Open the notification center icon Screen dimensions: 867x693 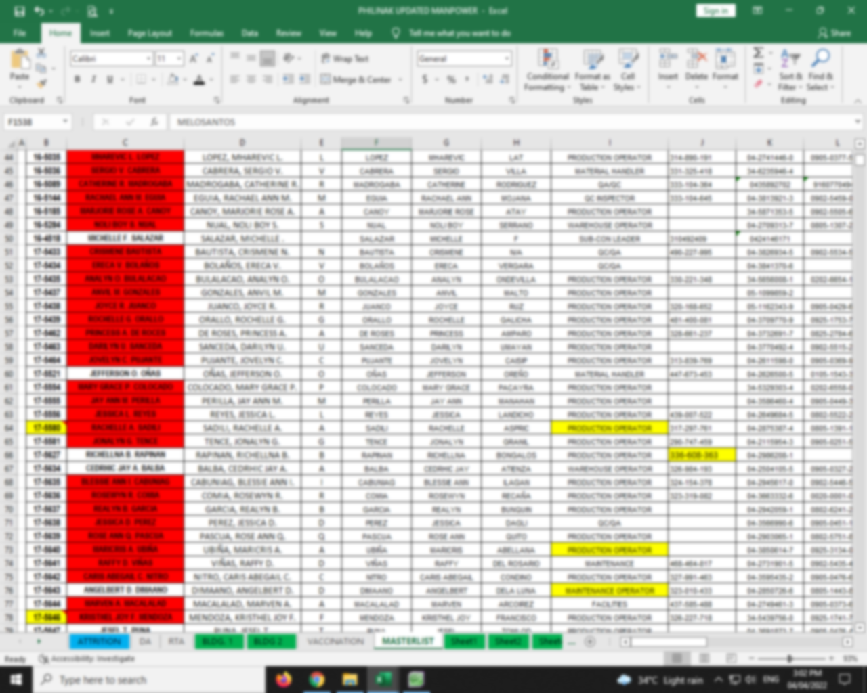[x=845, y=679]
